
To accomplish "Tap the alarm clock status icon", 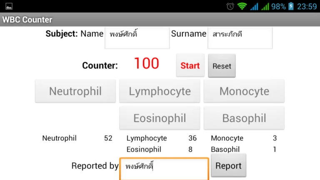I will [x=230, y=6].
